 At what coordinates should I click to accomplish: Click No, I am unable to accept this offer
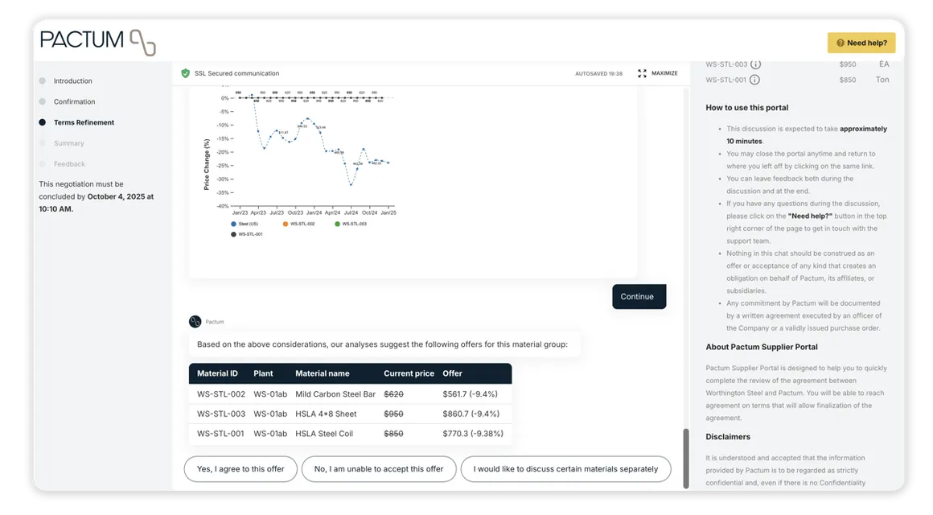click(x=379, y=469)
